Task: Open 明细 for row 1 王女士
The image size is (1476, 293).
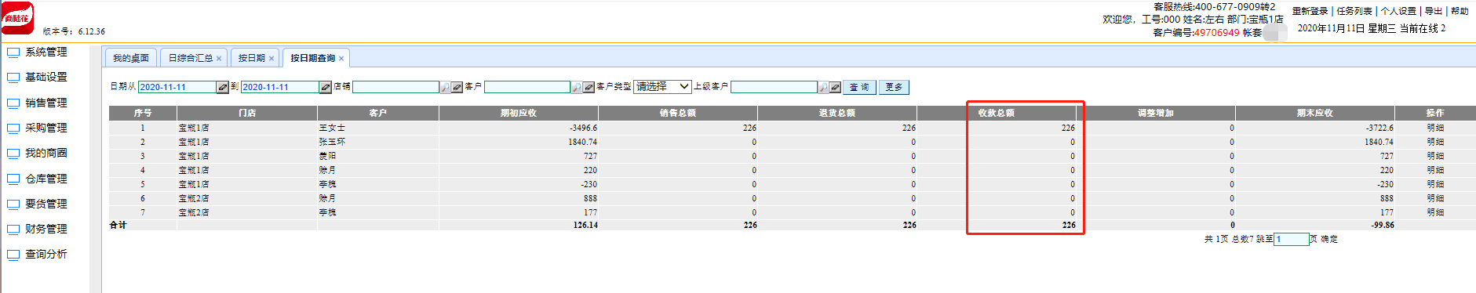Action: [x=1435, y=128]
